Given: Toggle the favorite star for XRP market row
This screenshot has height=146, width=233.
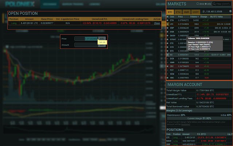Looking at the screenshot, I should [x=167, y=28].
